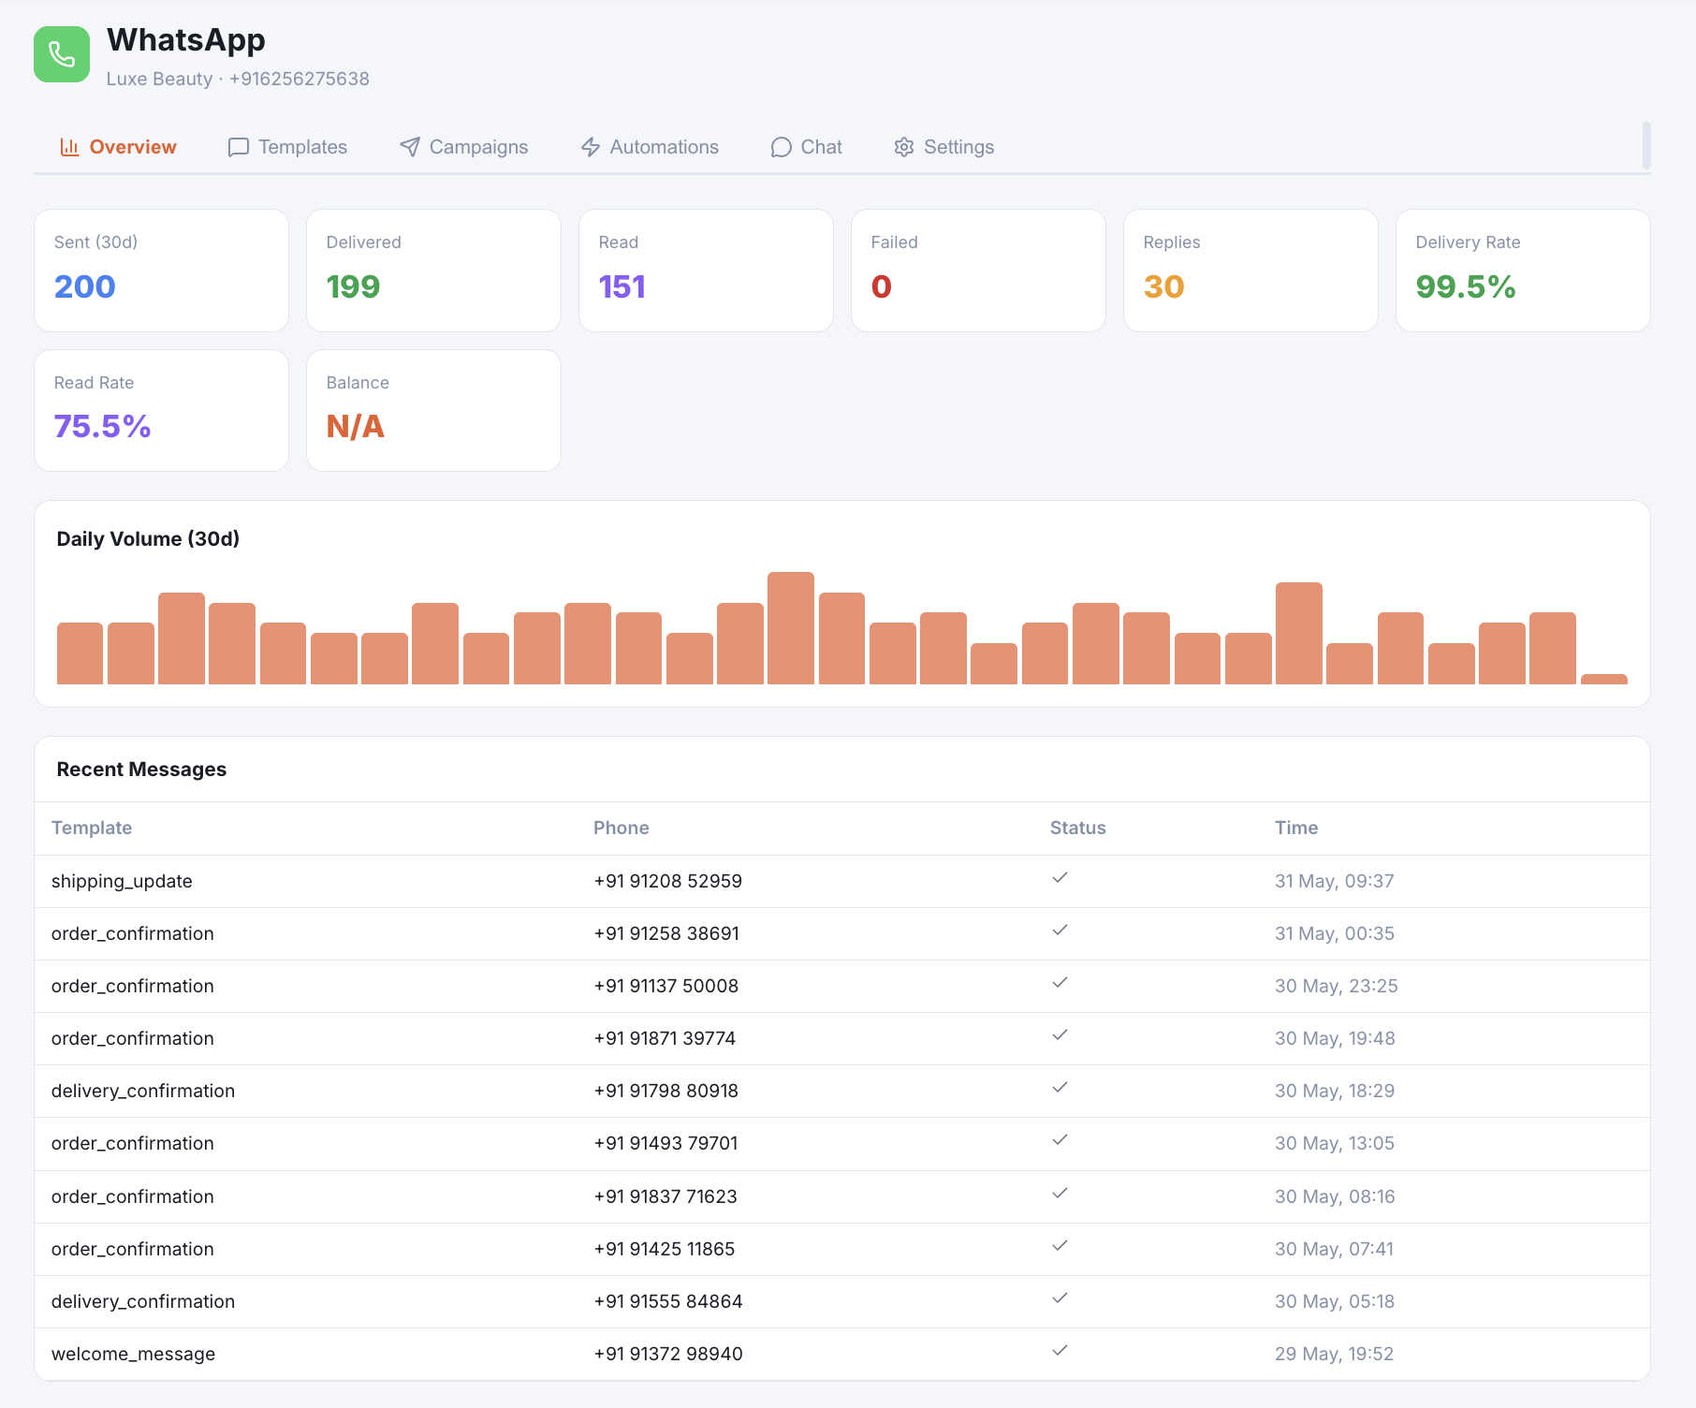The image size is (1696, 1408).
Task: Click the Time column header
Action: coord(1296,828)
